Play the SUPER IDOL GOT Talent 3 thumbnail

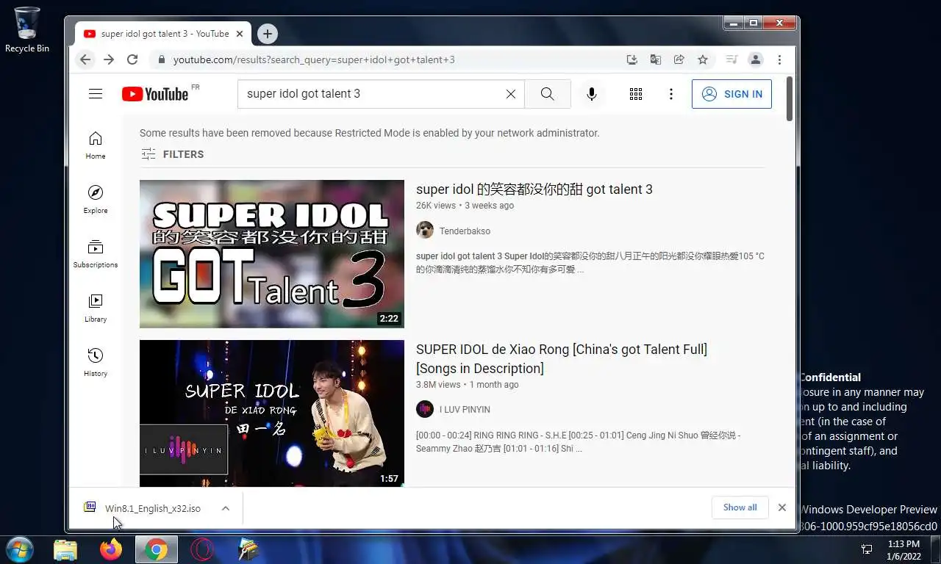(x=272, y=253)
